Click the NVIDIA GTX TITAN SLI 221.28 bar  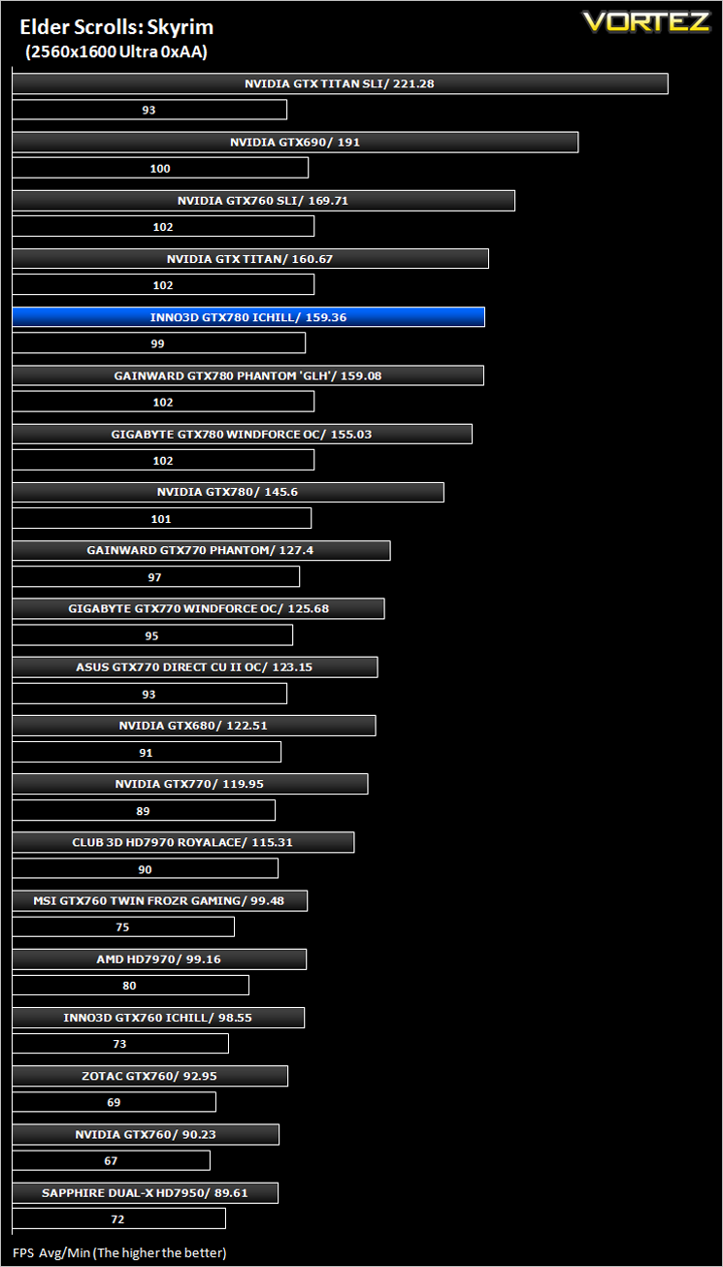(x=340, y=83)
